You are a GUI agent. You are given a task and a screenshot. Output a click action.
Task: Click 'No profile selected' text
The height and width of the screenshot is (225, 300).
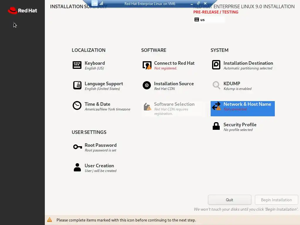click(238, 130)
